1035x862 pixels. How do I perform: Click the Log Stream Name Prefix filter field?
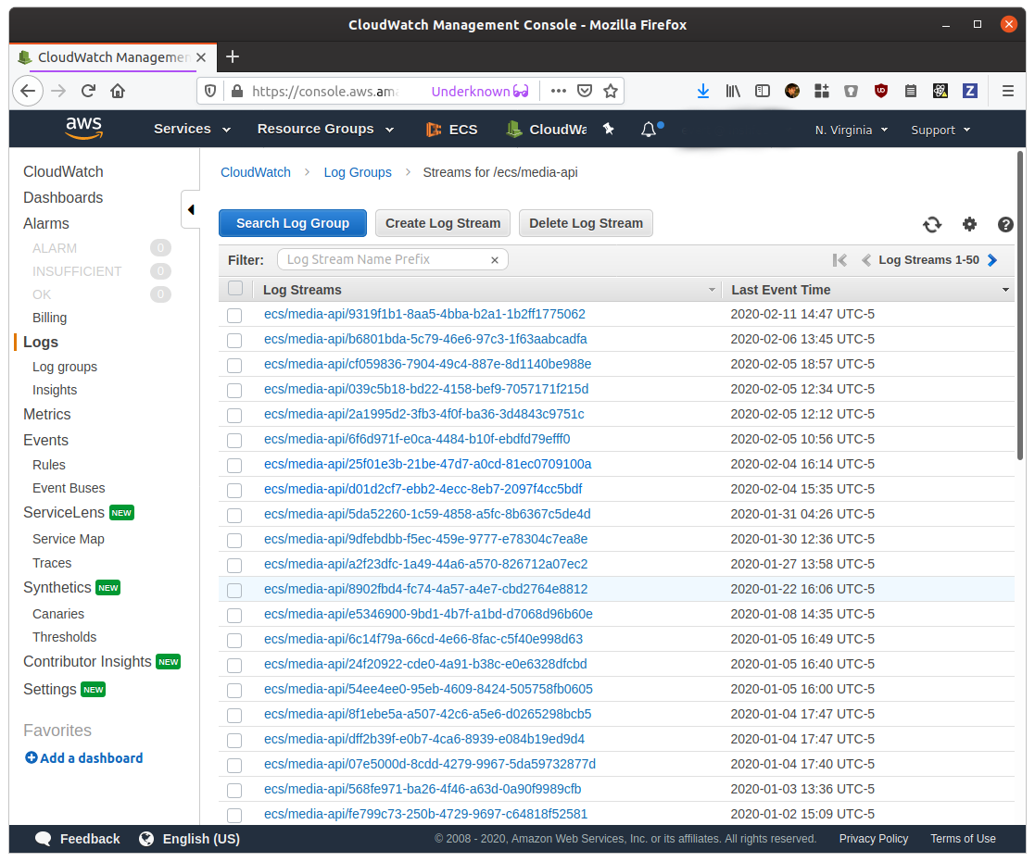click(385, 260)
